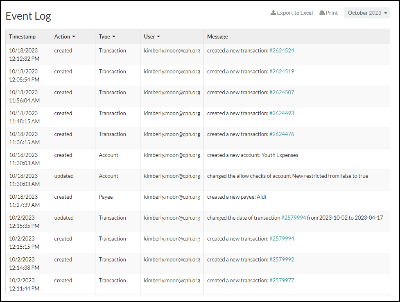Click the Message column header
Viewport: 400px width, 302px height.
pyautogui.click(x=217, y=36)
